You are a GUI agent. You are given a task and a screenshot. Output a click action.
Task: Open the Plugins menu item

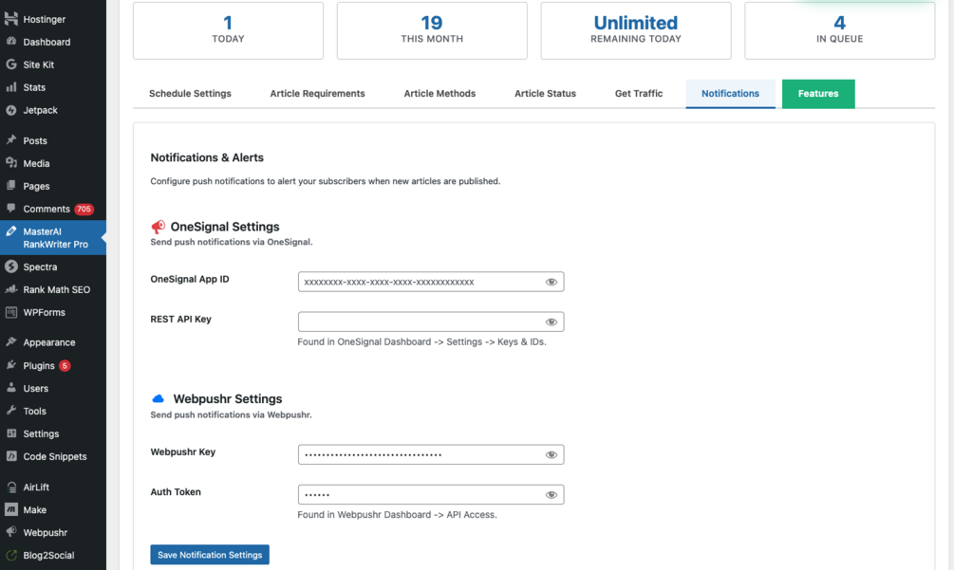(x=39, y=365)
